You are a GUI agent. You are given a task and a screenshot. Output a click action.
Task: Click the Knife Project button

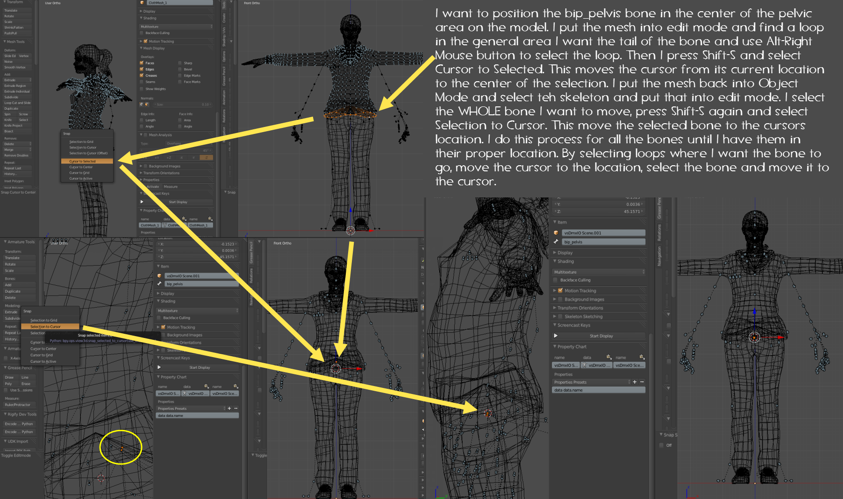click(18, 126)
